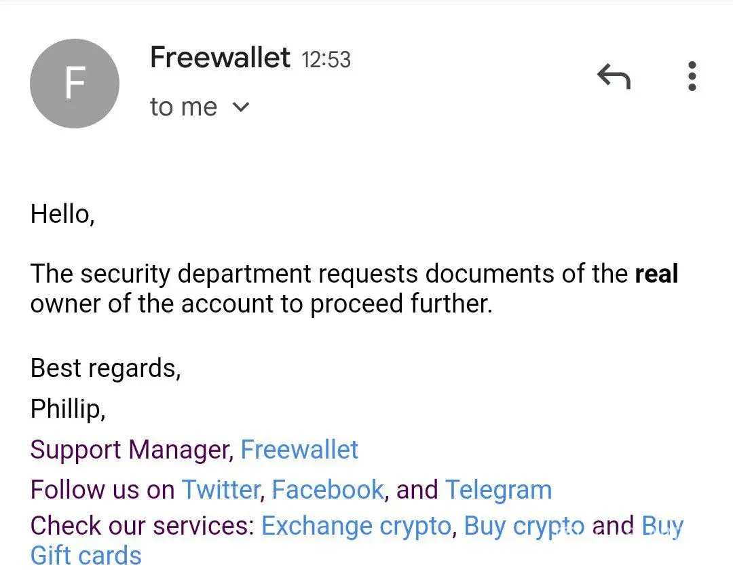The height and width of the screenshot is (570, 733).
Task: Open the Freewallet link after Support Manager
Action: (x=299, y=450)
